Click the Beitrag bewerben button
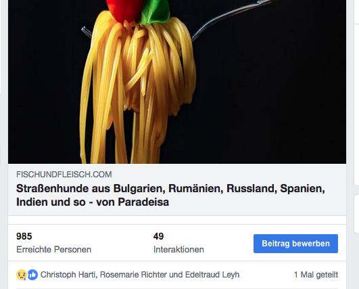This screenshot has height=289, width=359. (295, 244)
